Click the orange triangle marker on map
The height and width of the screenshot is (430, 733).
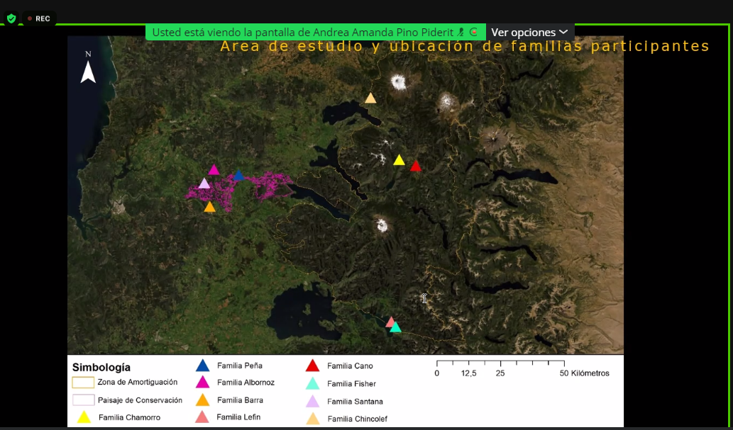pos(209,208)
